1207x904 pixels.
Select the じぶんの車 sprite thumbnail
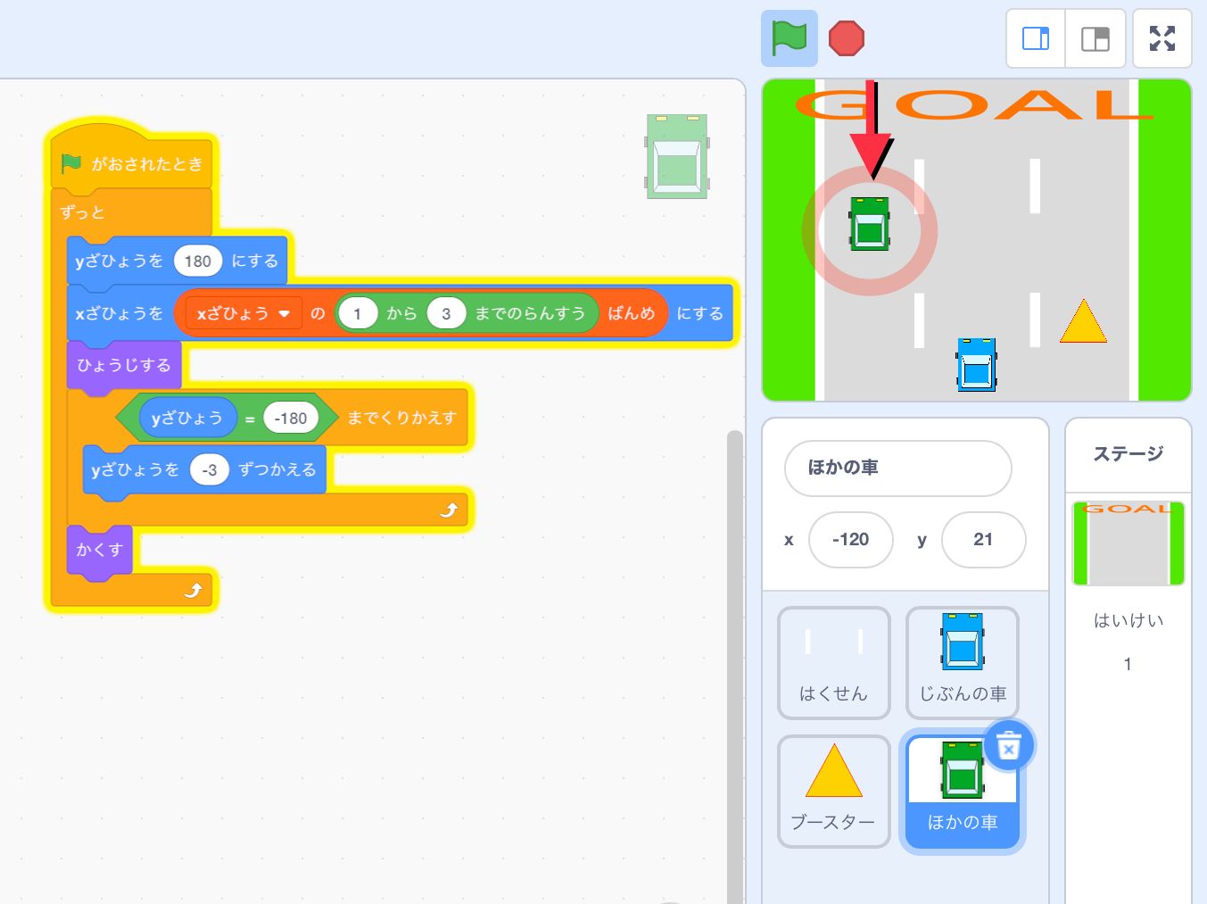[962, 660]
